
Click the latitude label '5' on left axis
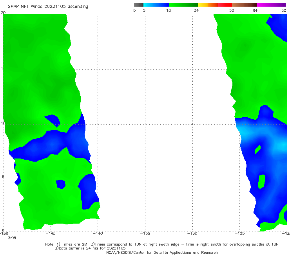[x=3, y=177]
